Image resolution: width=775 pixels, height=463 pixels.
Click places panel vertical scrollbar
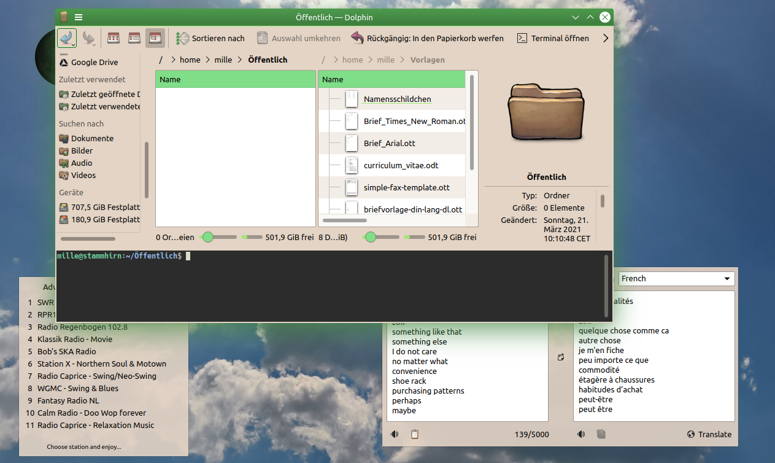click(146, 170)
